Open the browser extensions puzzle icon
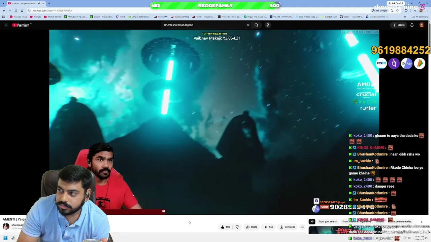The height and width of the screenshot is (242, 431). (406, 10)
